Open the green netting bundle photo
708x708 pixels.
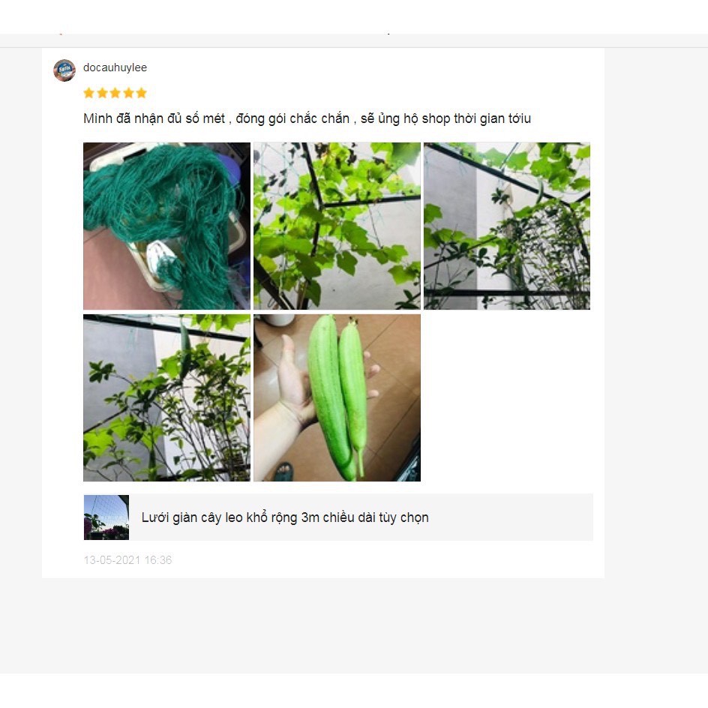pos(166,226)
